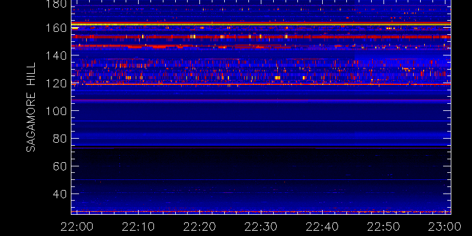Screen dimensions: 472x236
Task: Click the 22:10 time axis label
Action: point(138,226)
